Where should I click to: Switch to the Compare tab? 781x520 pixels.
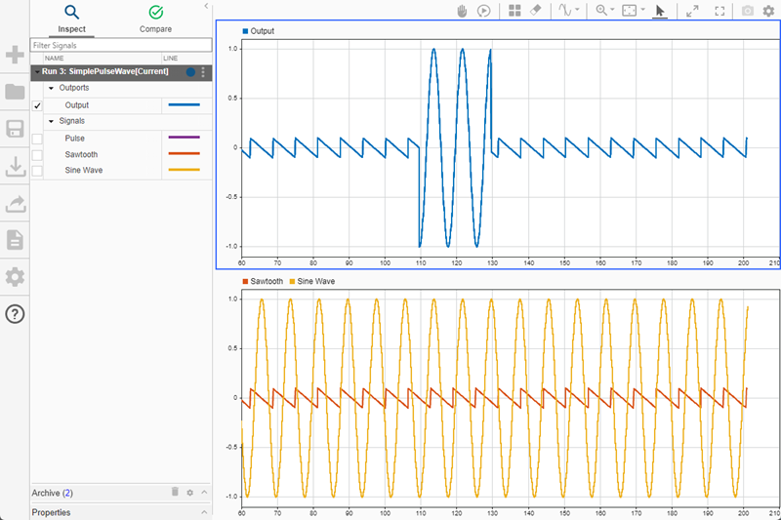pos(155,19)
